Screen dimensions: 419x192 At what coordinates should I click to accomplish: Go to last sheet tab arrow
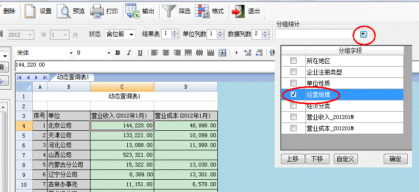pos(45,77)
